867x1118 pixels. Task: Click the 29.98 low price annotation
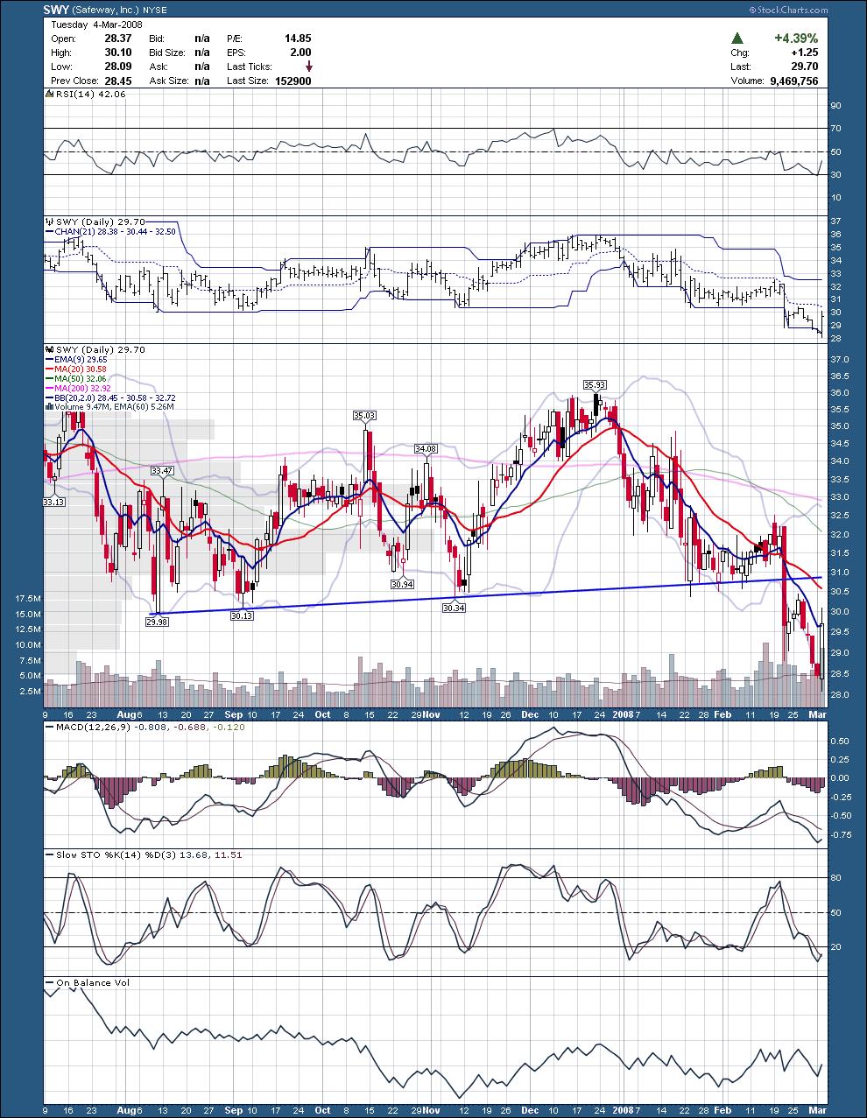click(x=157, y=621)
